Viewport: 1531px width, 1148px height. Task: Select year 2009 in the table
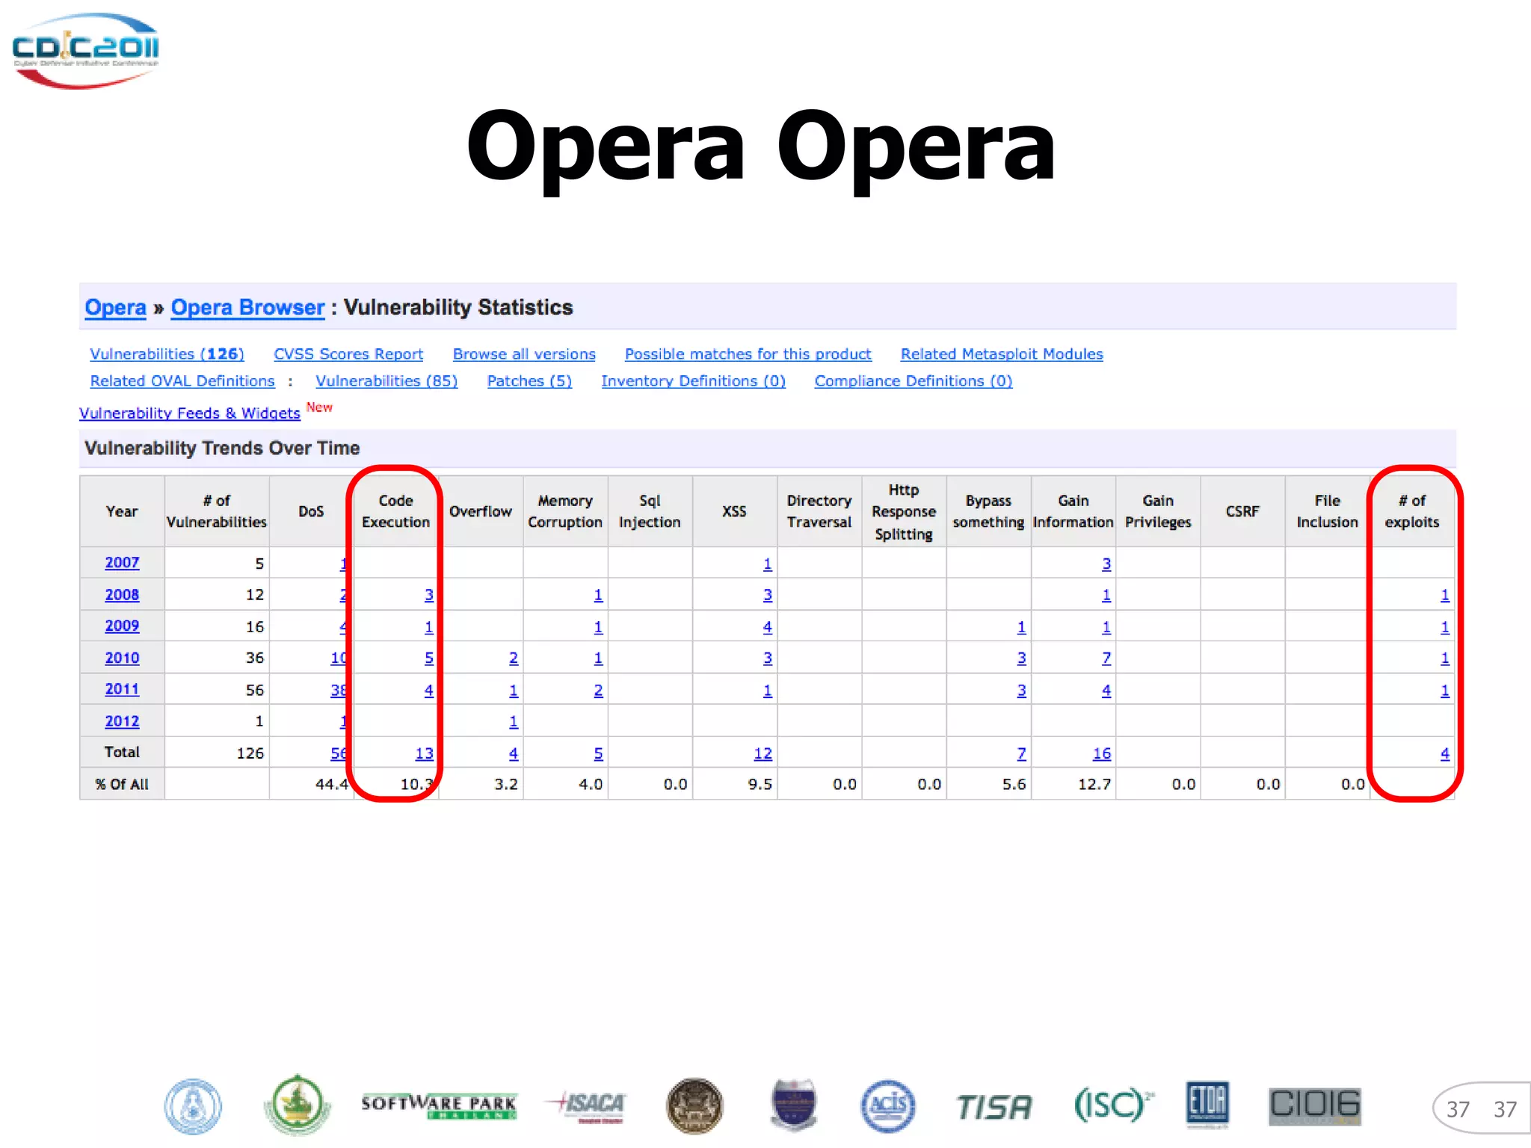pos(122,626)
